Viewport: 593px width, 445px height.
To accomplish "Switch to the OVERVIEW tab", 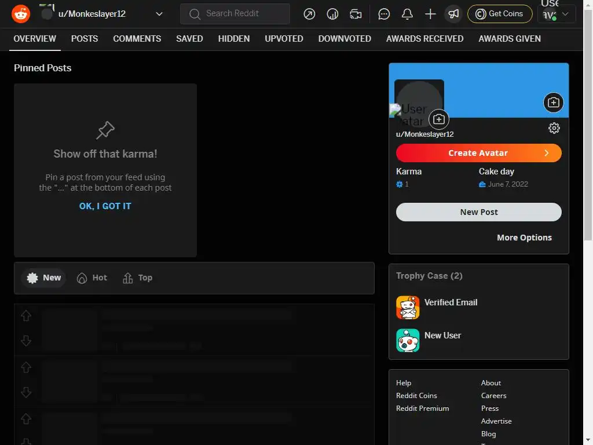I will click(x=35, y=39).
